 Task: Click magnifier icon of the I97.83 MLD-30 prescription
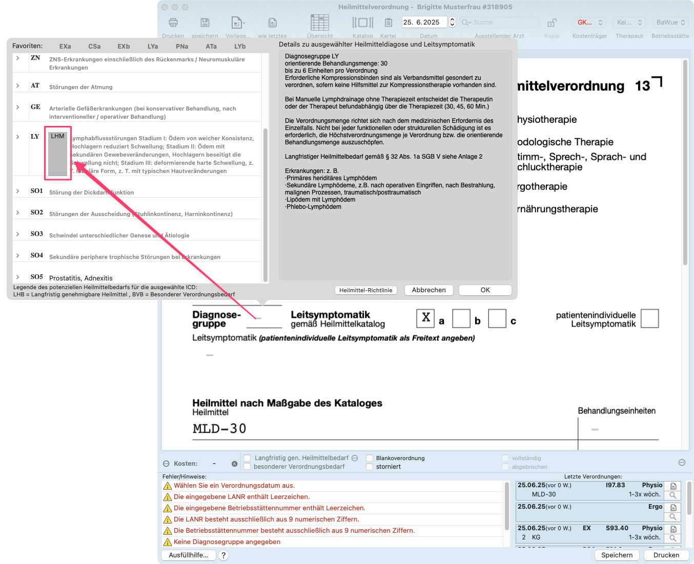coord(673,495)
